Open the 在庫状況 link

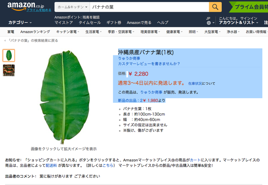pos(197,83)
